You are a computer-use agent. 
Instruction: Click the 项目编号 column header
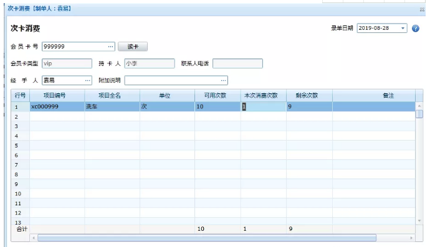tap(57, 96)
